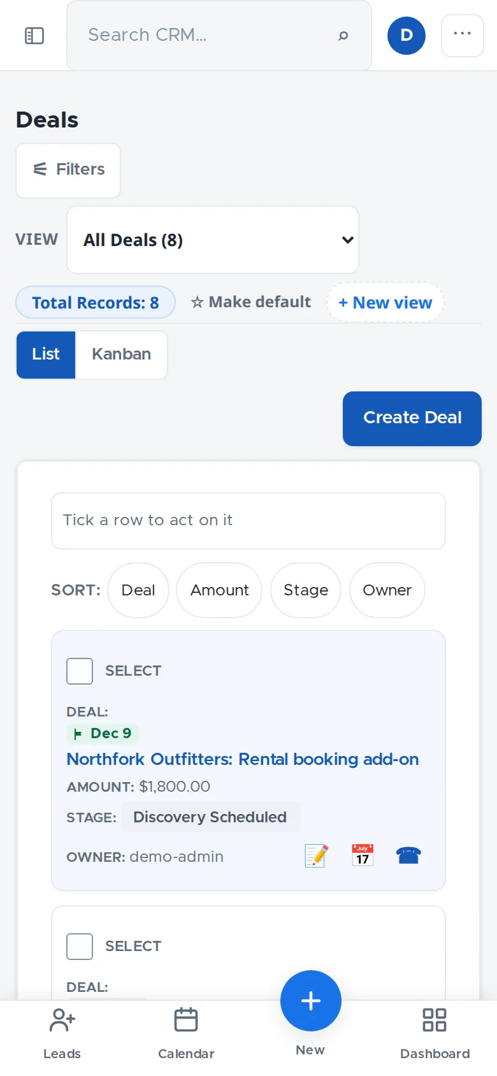Open the user avatar D menu
Screen dimensions: 497x1076
[x=407, y=35]
